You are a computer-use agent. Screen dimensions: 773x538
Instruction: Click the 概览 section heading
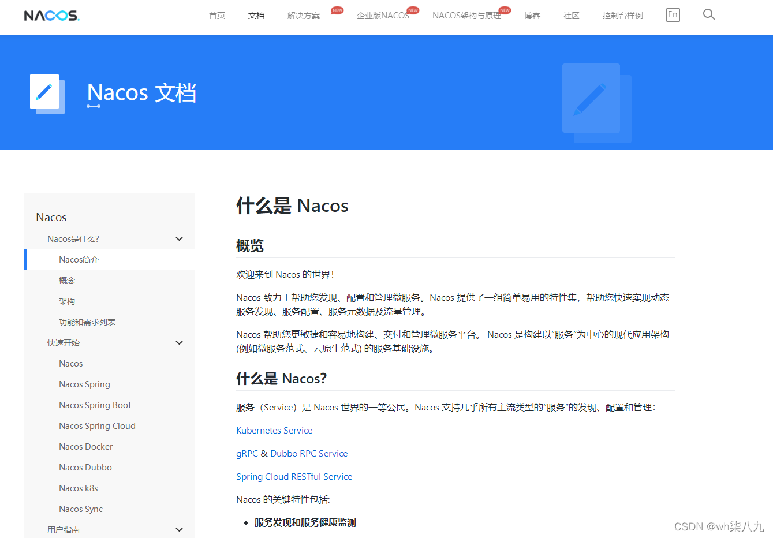coord(250,246)
